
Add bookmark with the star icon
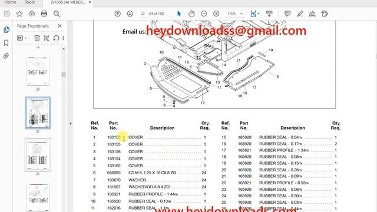coord(19,14)
